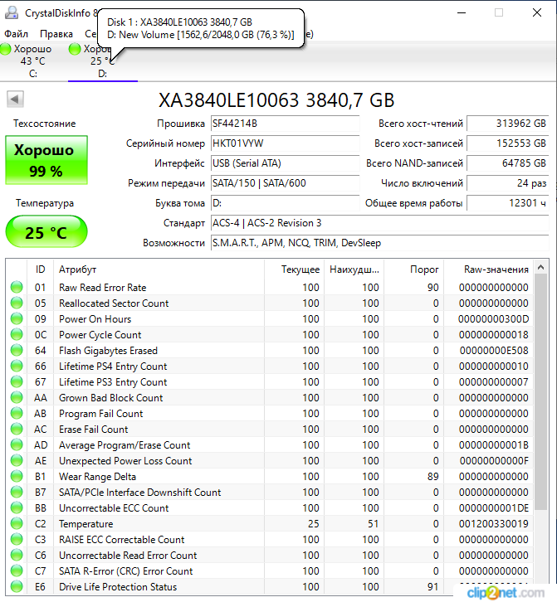Click the disk title XA3840LE10063 3840,7 GB
This screenshot has width=557, height=602.
(276, 100)
